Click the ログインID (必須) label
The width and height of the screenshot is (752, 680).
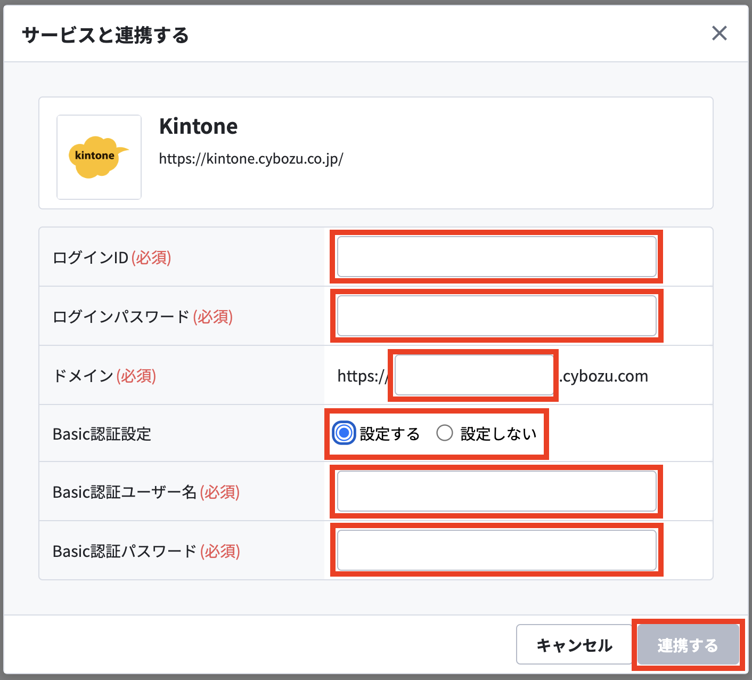[x=112, y=257]
